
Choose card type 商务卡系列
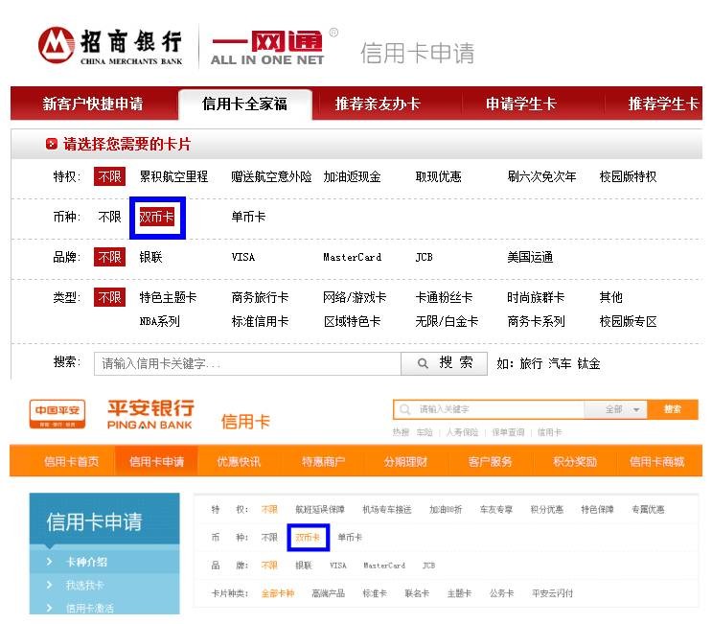(536, 321)
